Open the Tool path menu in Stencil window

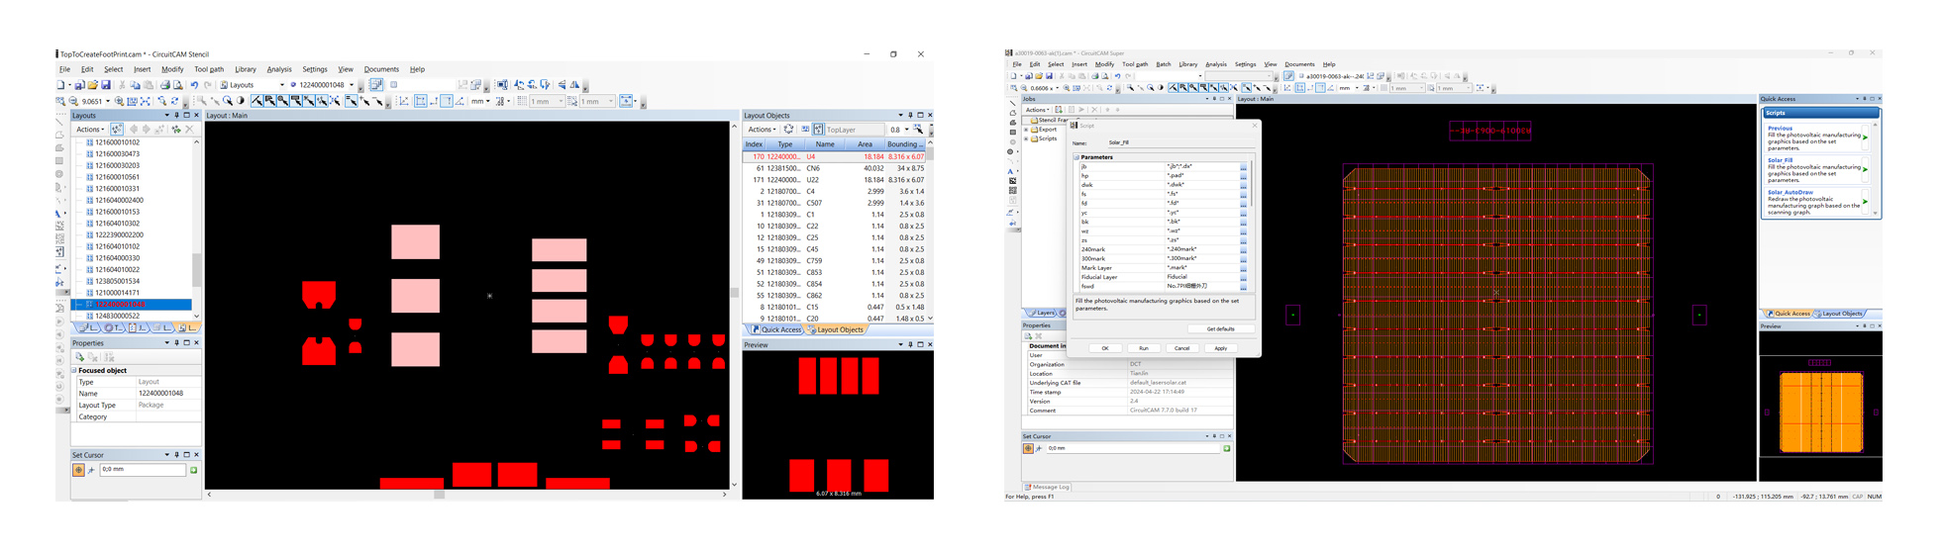click(x=208, y=69)
